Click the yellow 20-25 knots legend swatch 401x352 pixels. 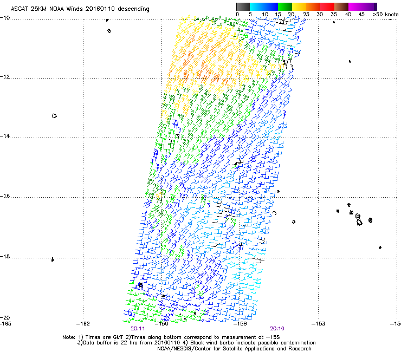pyautogui.click(x=299, y=6)
